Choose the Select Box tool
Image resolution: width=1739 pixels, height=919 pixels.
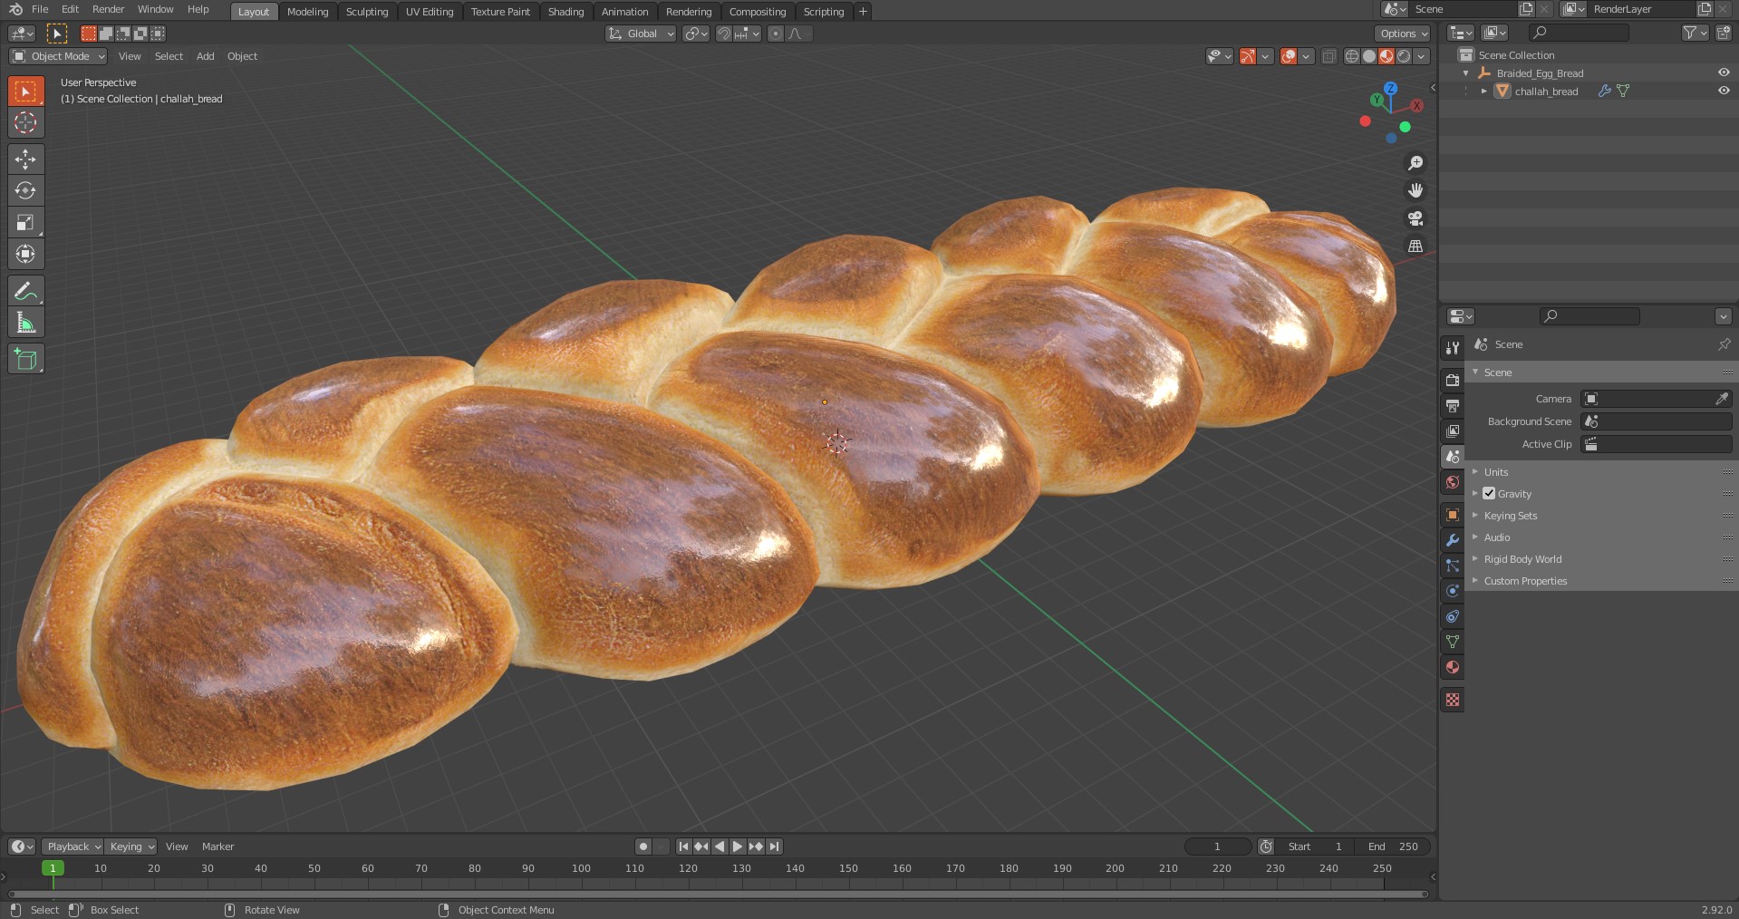point(25,91)
